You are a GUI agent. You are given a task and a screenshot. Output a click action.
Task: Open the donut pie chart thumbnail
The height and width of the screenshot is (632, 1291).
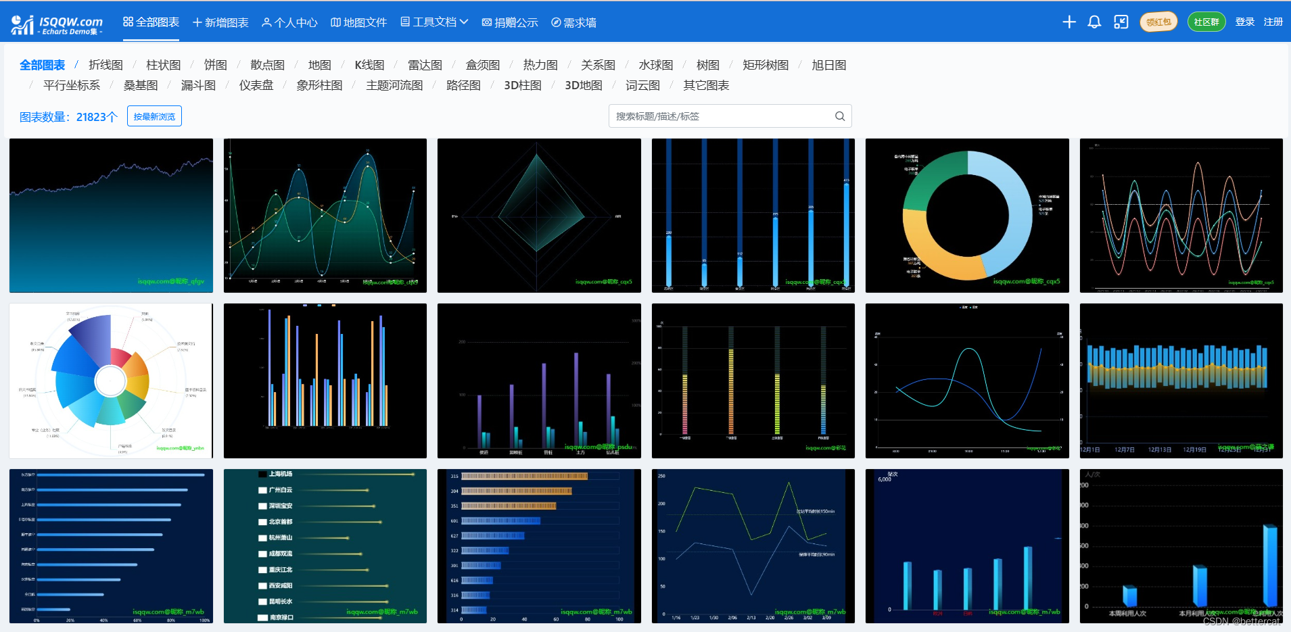coord(966,215)
